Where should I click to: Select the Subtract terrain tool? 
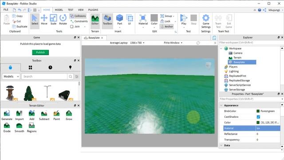(x=44, y=116)
